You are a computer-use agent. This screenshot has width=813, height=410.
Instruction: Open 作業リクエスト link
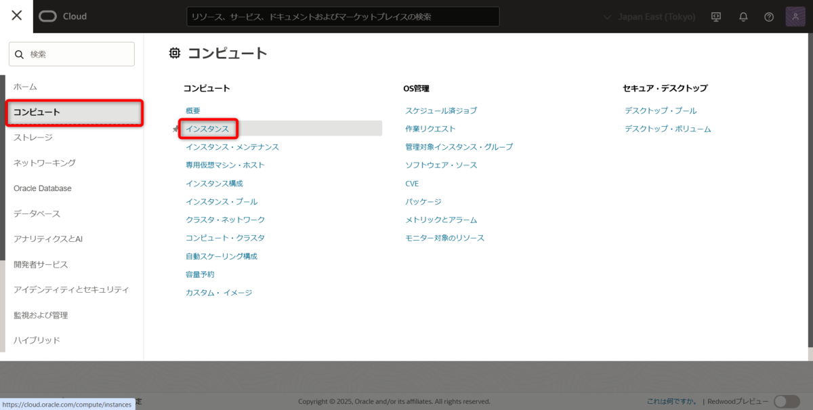tap(430, 129)
